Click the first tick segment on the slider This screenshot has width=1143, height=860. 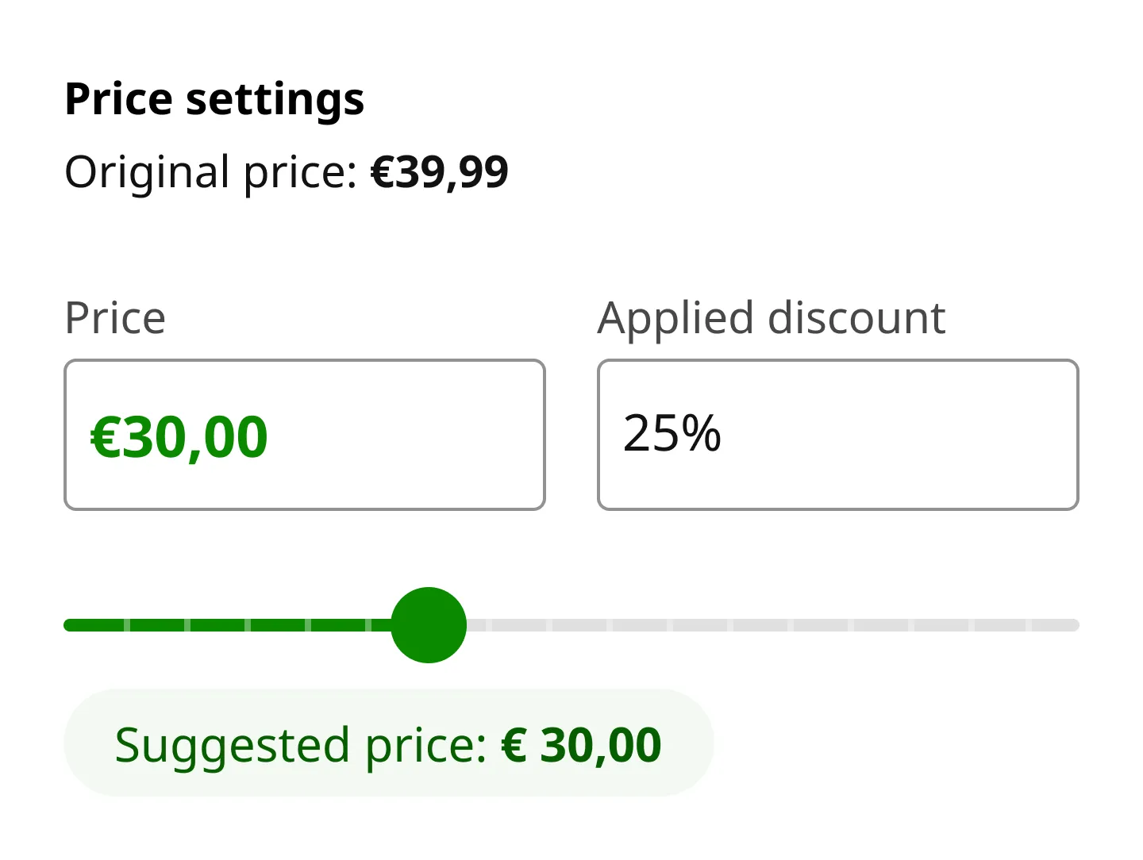pyautogui.click(x=95, y=624)
